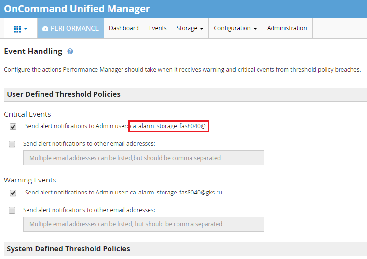Open the Administration tab
The image size is (367, 259).
287,28
